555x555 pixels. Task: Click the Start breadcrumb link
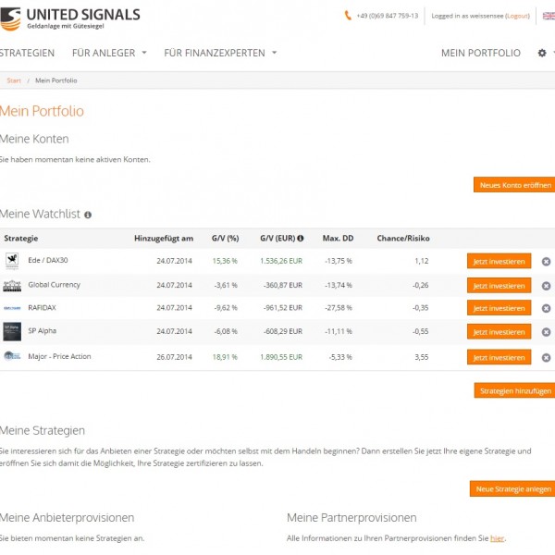click(x=14, y=81)
